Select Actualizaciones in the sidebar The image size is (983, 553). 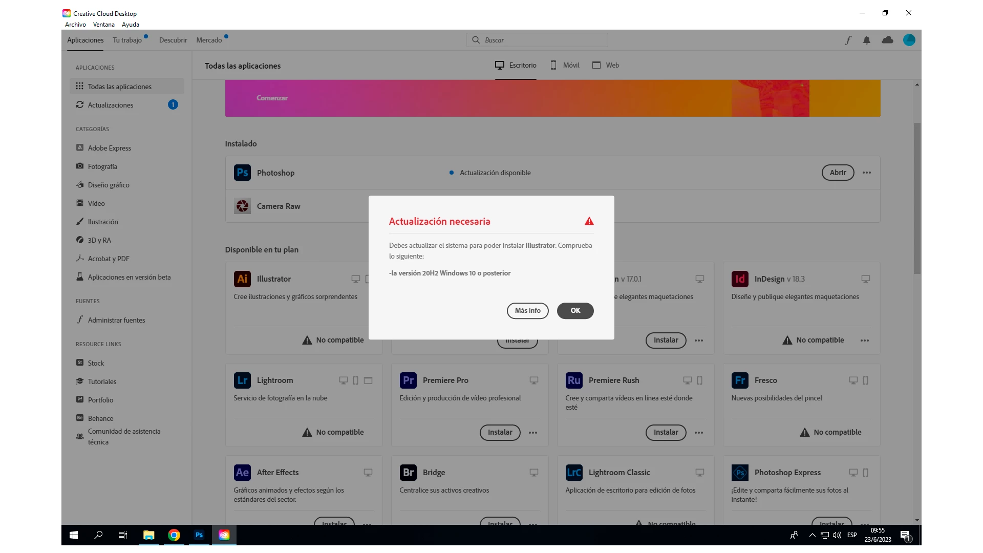pyautogui.click(x=111, y=105)
